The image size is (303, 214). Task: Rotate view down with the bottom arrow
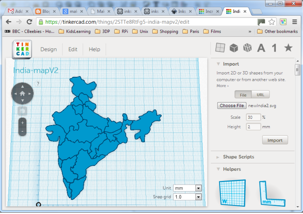[22, 101]
